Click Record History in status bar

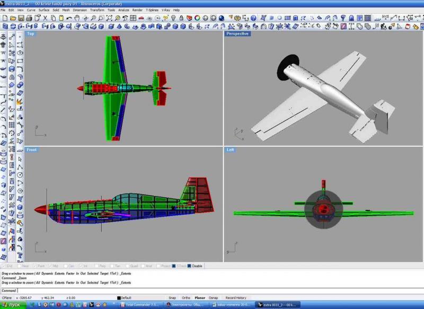[236, 298]
